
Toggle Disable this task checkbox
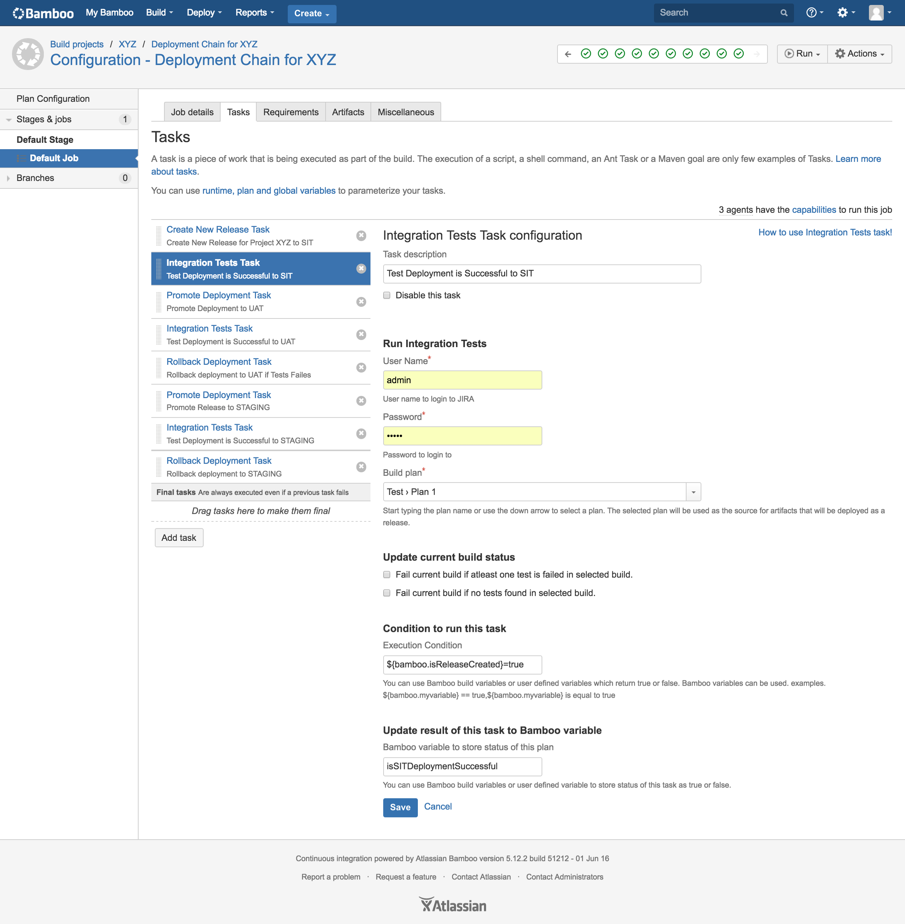[x=387, y=295]
